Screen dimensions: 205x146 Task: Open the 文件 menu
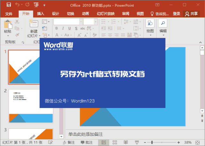pyautogui.click(x=9, y=14)
